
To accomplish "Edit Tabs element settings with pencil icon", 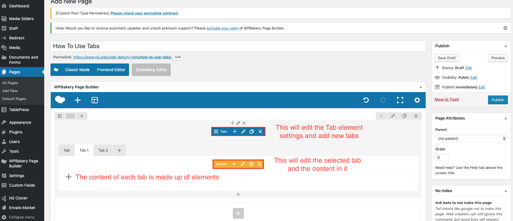I will click(x=243, y=131).
